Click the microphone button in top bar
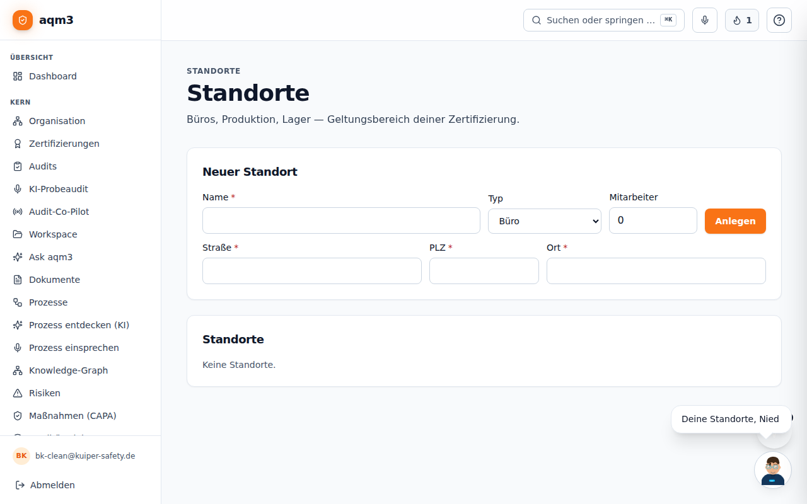The width and height of the screenshot is (807, 504). [705, 20]
